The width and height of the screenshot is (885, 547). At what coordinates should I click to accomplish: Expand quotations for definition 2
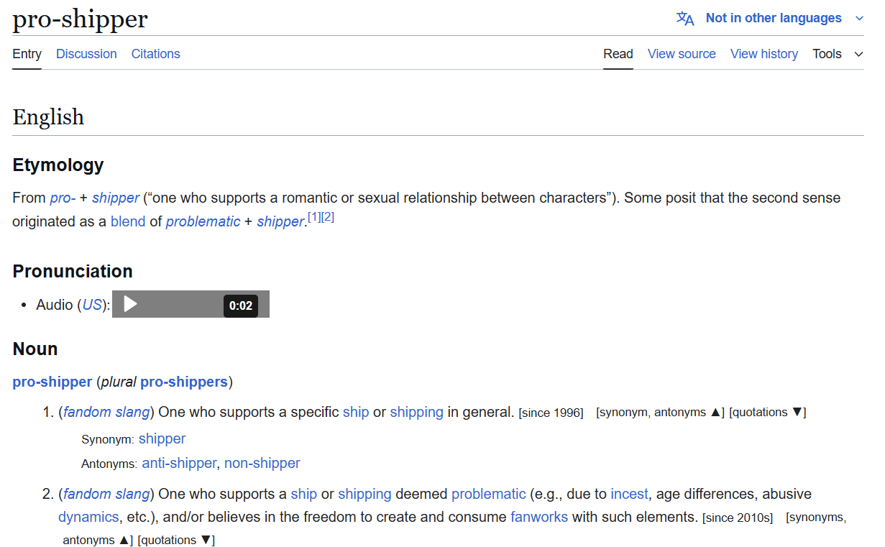point(176,541)
